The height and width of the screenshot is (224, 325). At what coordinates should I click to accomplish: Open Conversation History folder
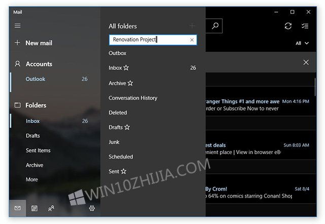(x=153, y=98)
